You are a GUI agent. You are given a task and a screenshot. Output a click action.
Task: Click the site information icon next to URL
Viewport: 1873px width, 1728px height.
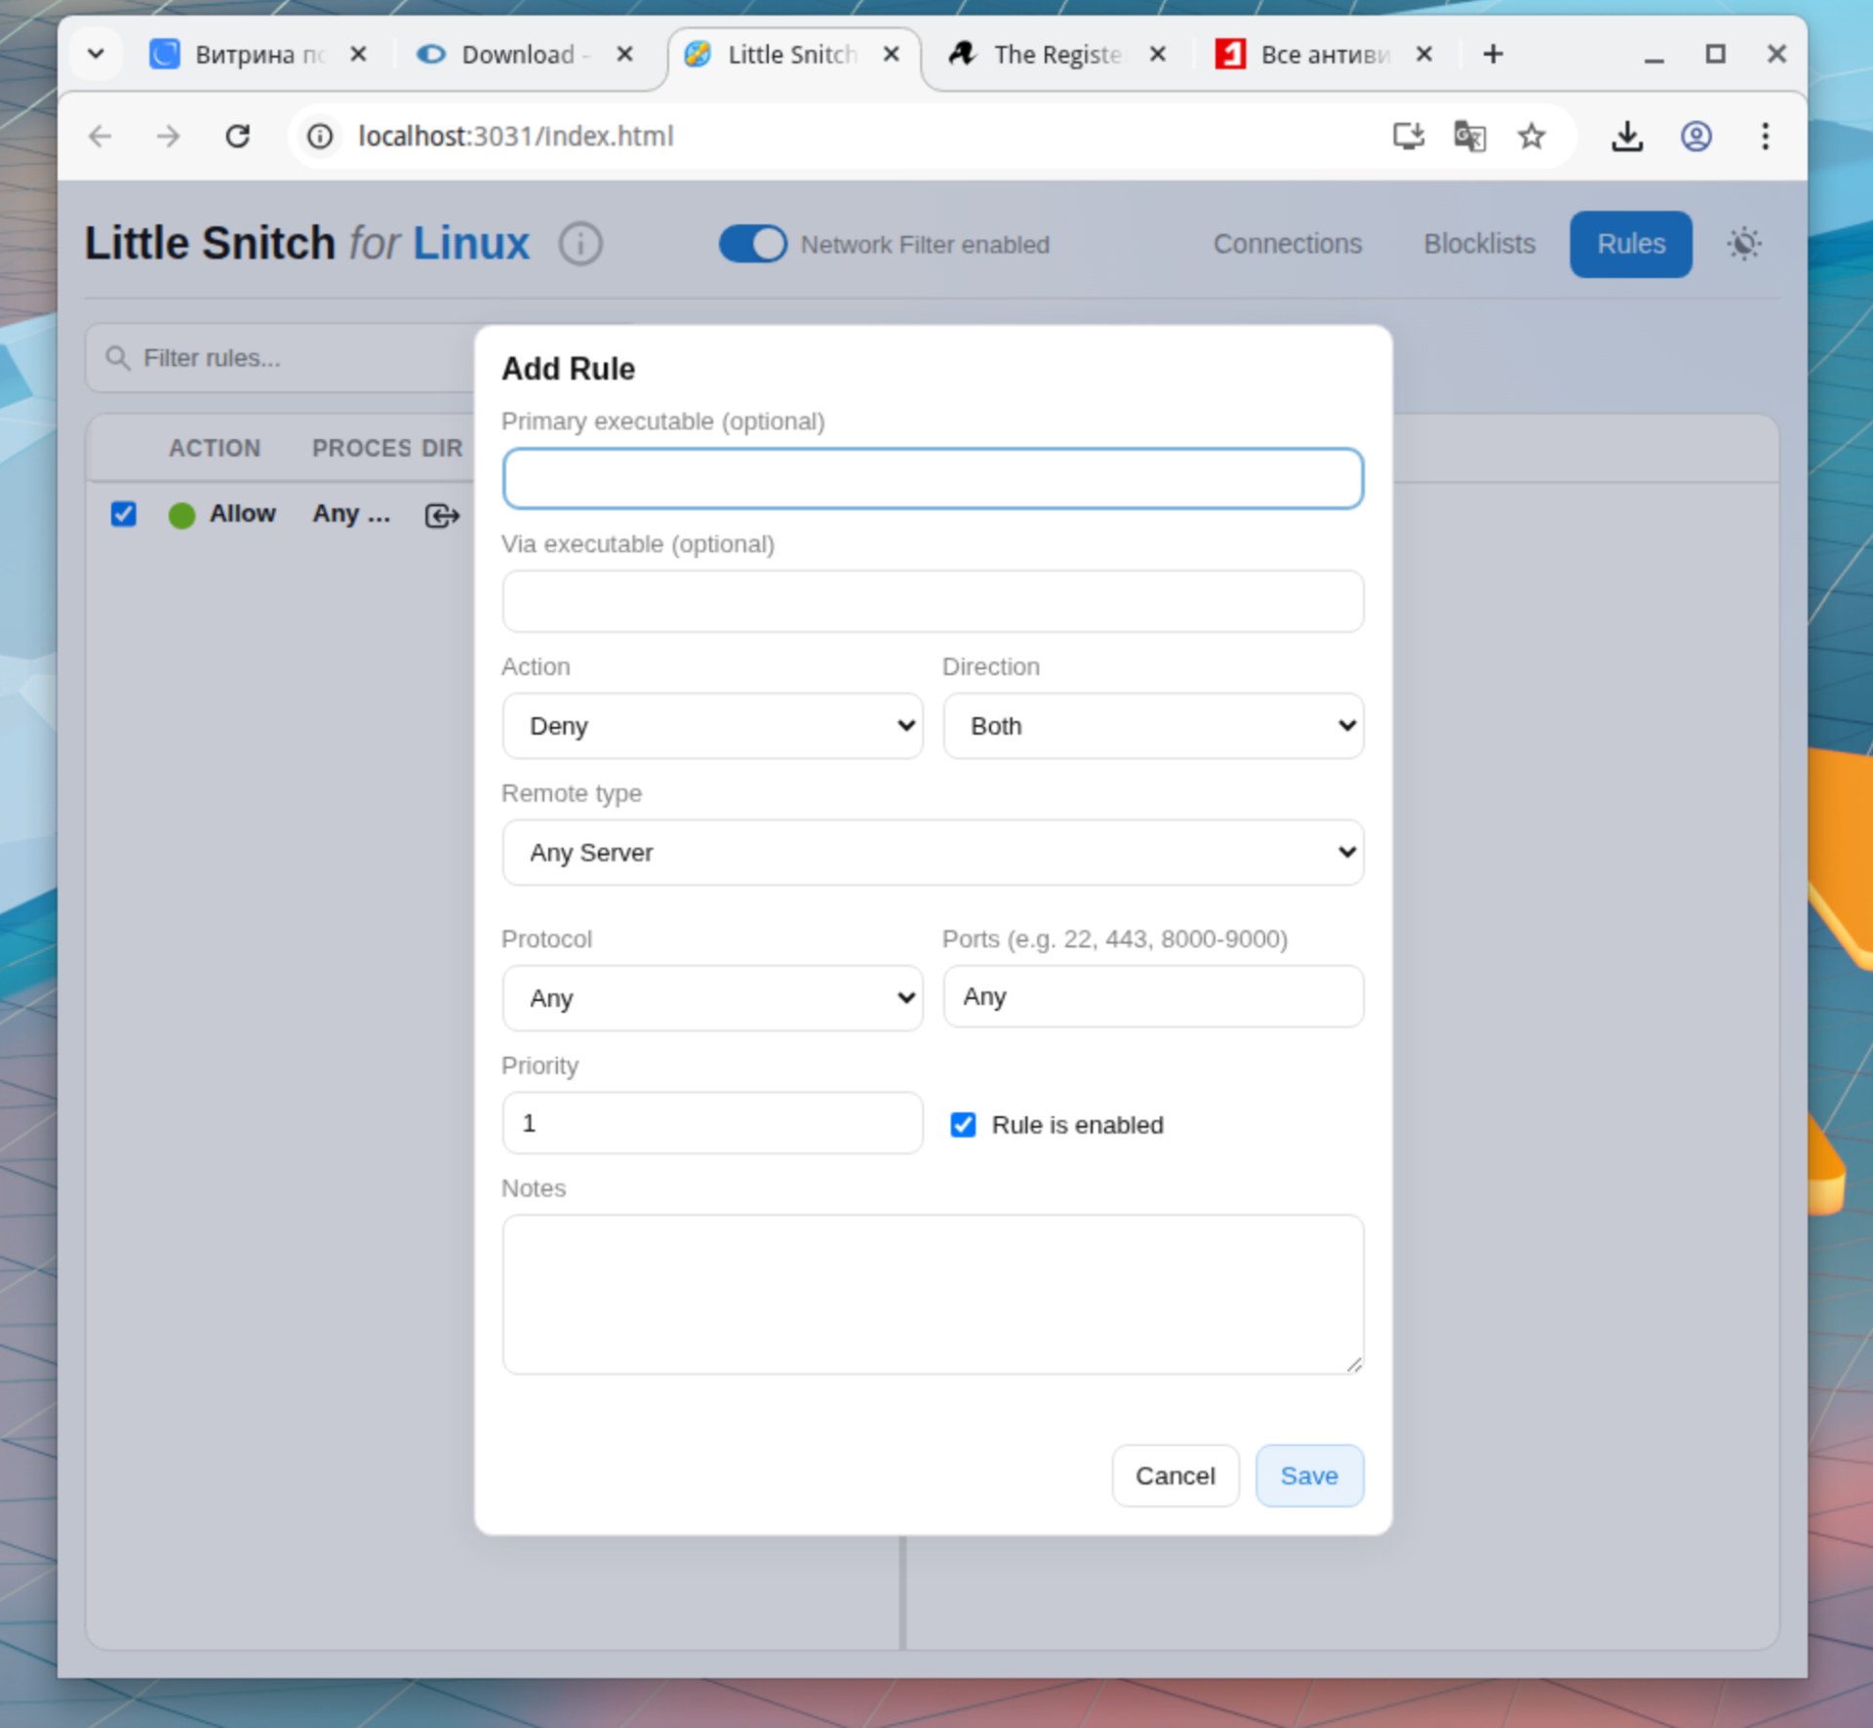coord(320,136)
